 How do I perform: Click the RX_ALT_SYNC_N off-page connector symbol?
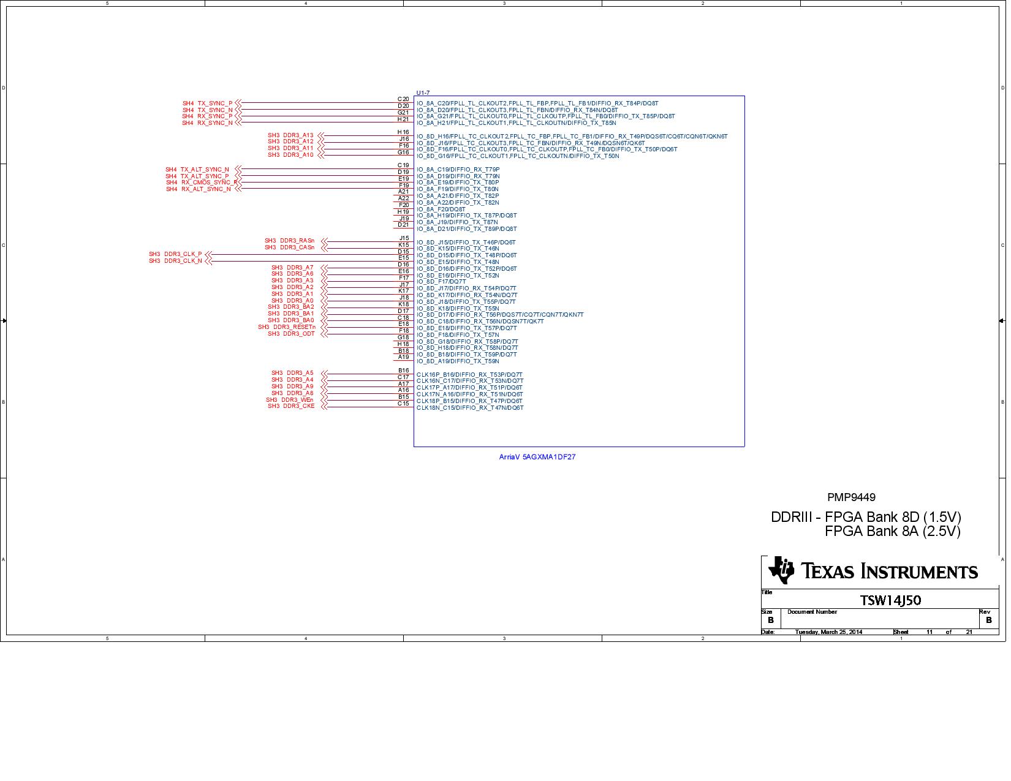click(x=238, y=189)
